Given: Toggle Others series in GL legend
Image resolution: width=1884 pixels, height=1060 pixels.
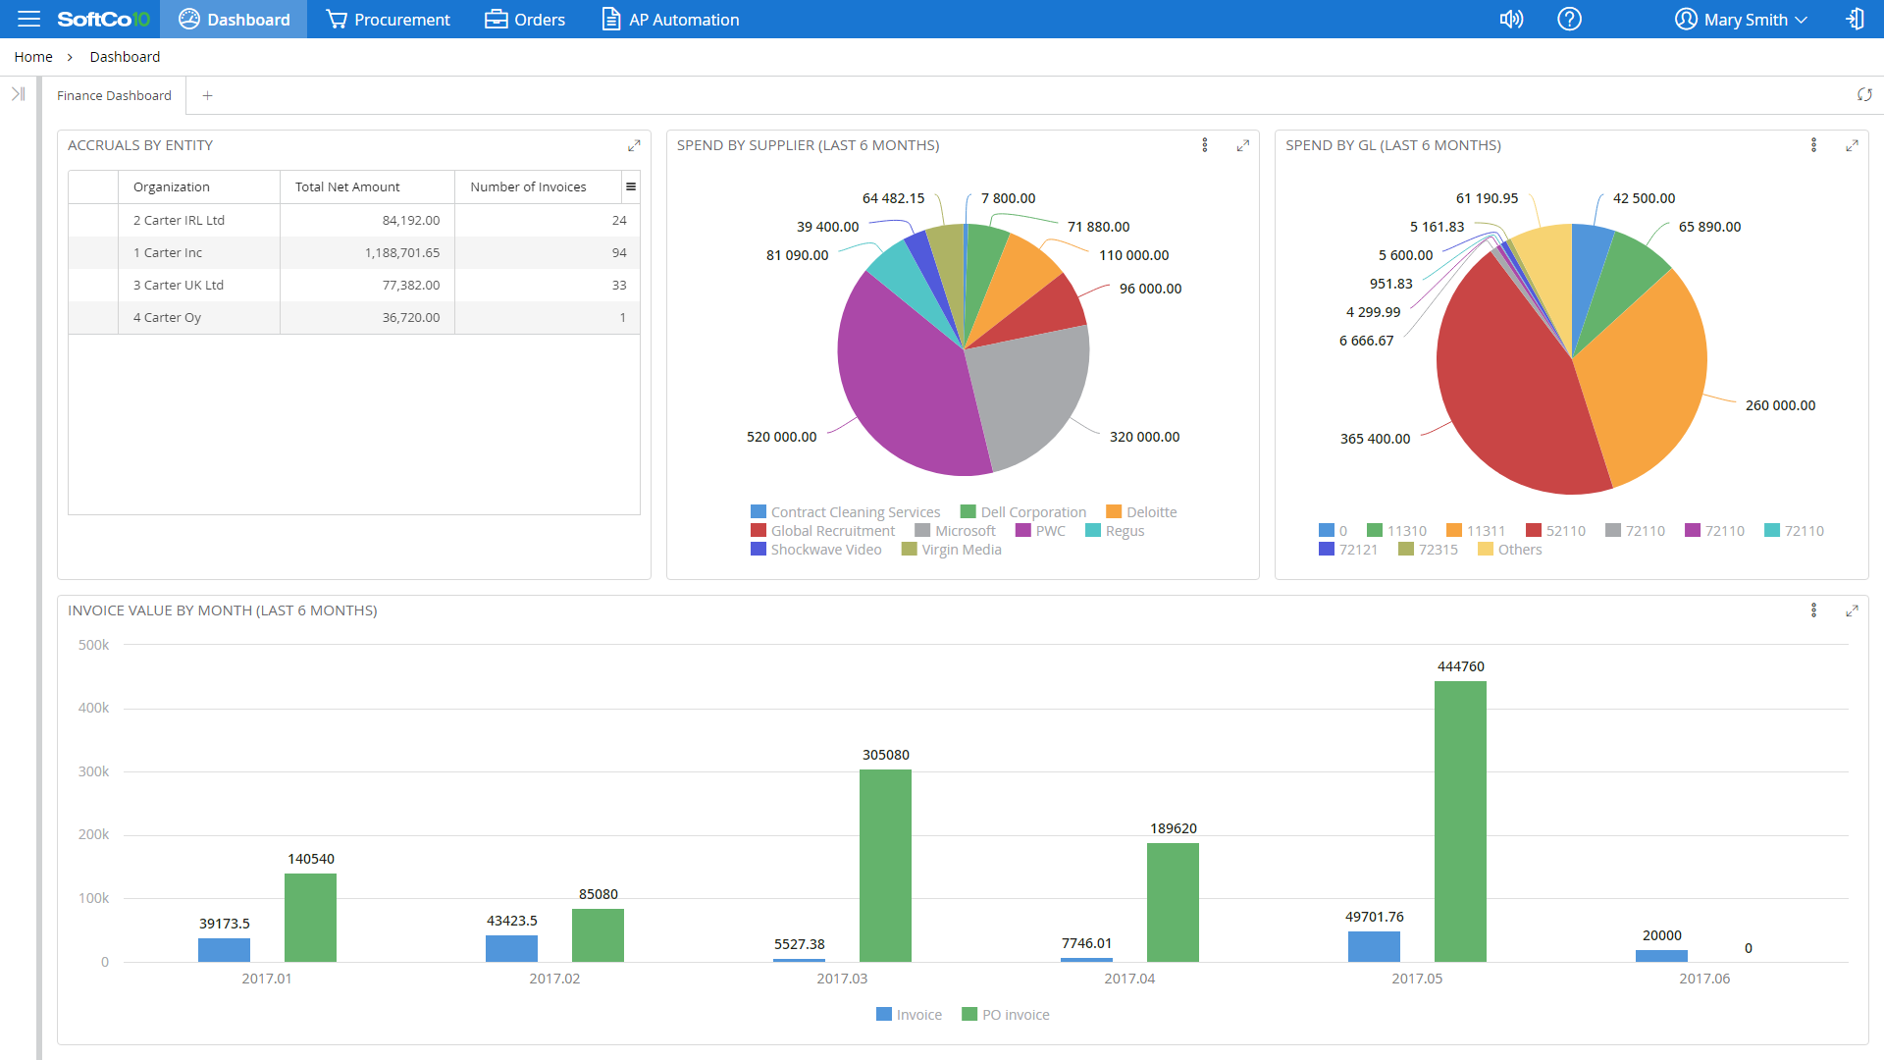Looking at the screenshot, I should [1519, 550].
